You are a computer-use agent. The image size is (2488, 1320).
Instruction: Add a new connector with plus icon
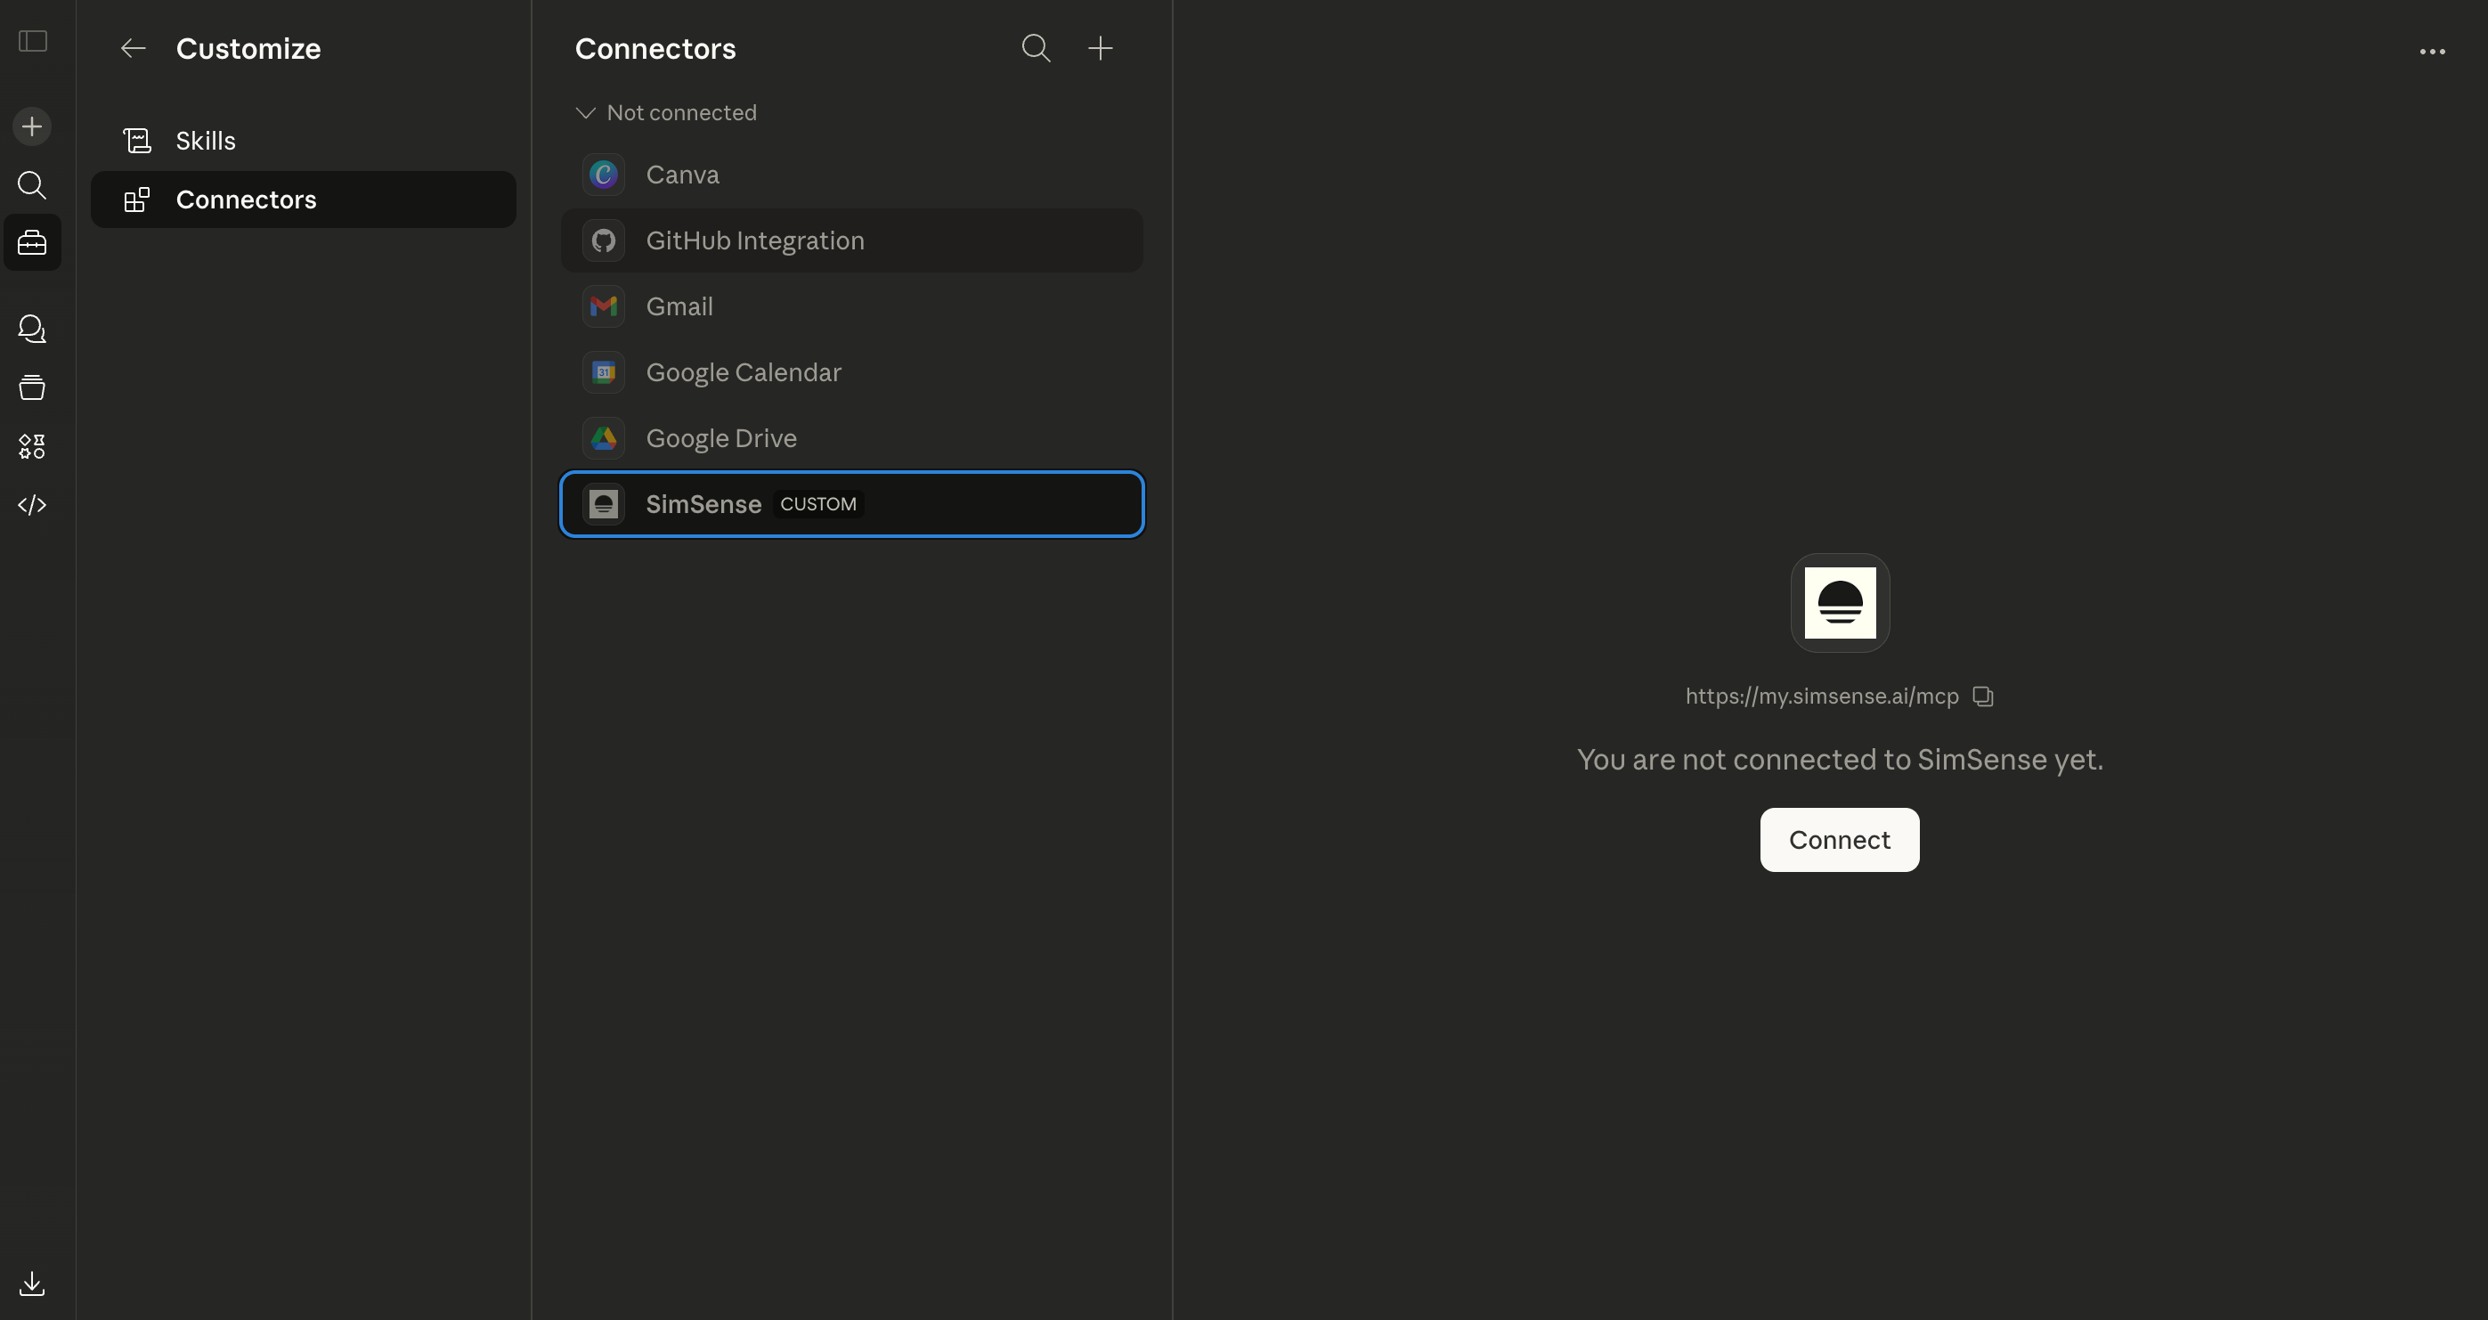coord(1100,48)
